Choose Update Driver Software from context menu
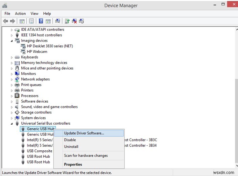The height and width of the screenshot is (176, 238). click(x=89, y=133)
